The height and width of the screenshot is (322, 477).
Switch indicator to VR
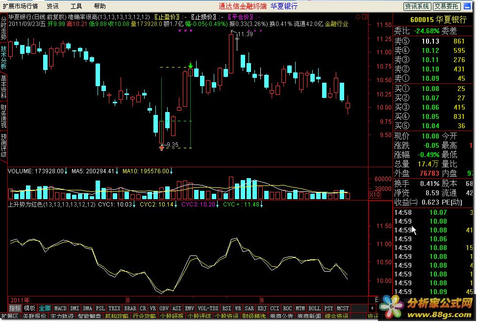(153, 308)
